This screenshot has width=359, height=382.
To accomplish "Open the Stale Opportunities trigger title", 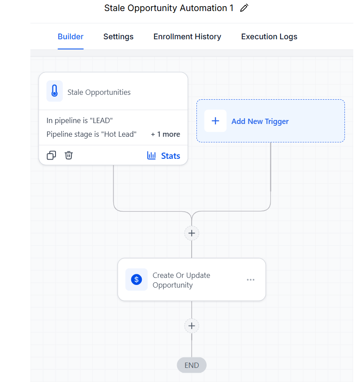I will [x=99, y=92].
